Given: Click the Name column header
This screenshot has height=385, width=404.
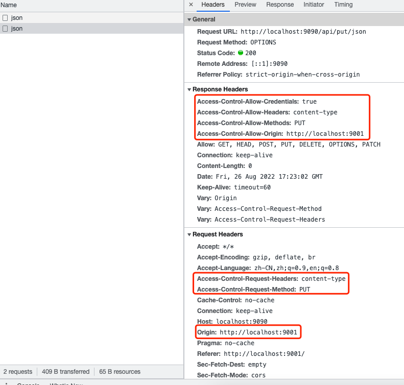Looking at the screenshot, I should [x=9, y=5].
